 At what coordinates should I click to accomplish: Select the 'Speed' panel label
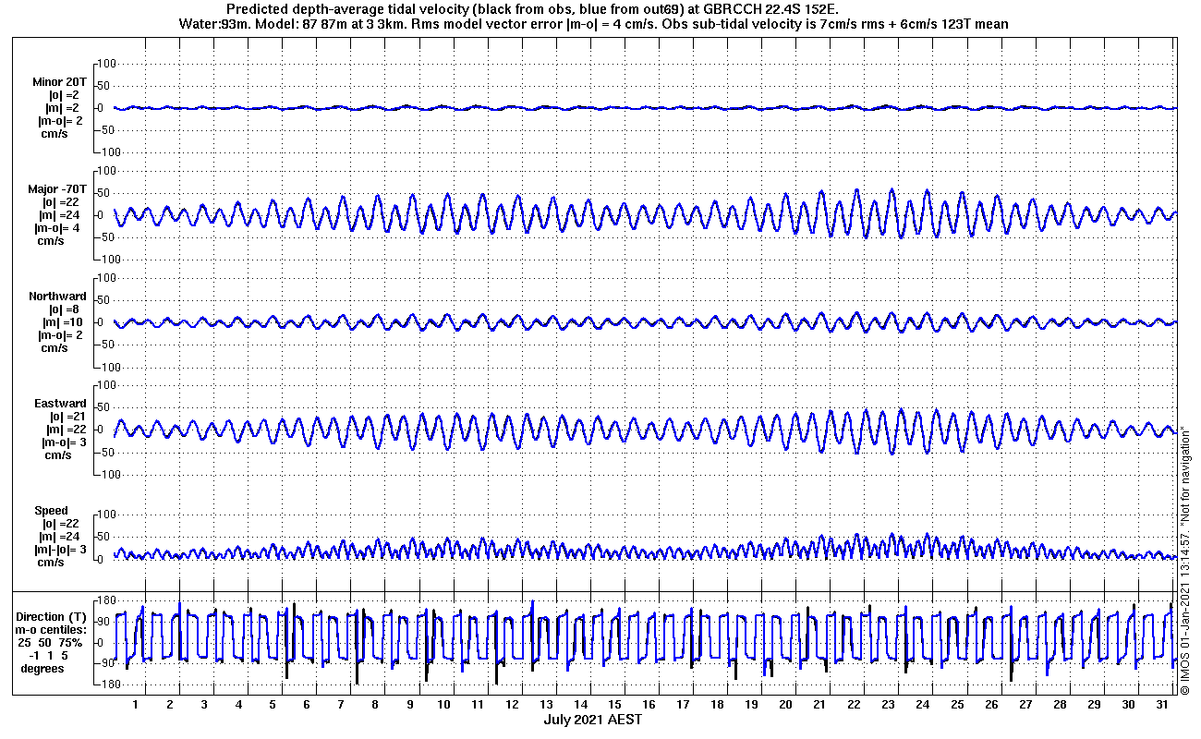[52, 511]
